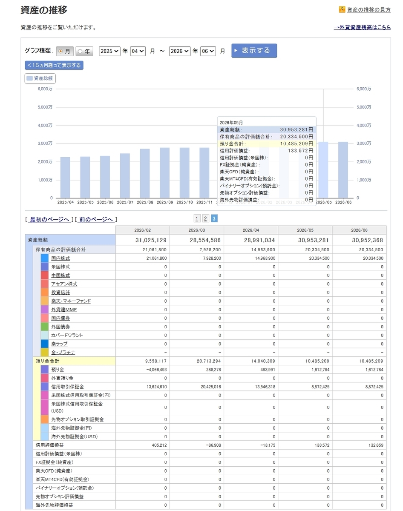Click the orange 投資信託 color swatch
The image size is (403, 511).
(x=45, y=293)
